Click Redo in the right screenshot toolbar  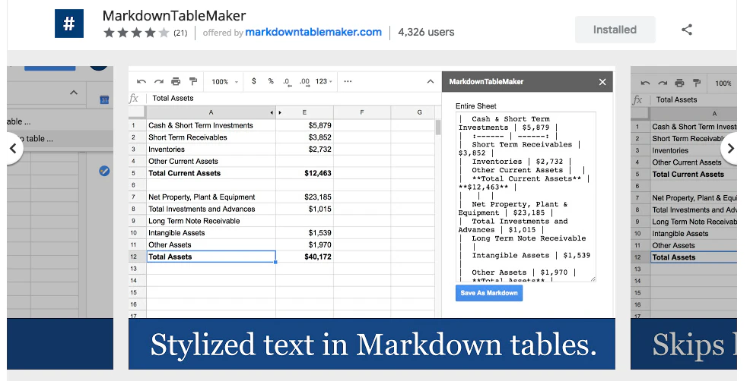coord(662,83)
